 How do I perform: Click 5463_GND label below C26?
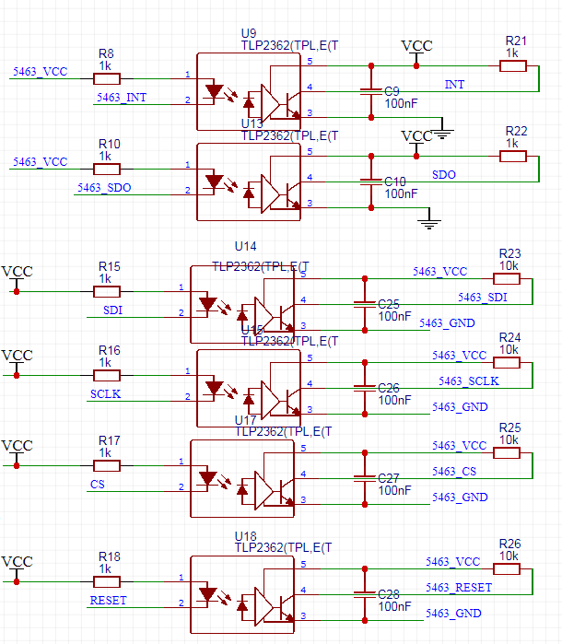(460, 407)
